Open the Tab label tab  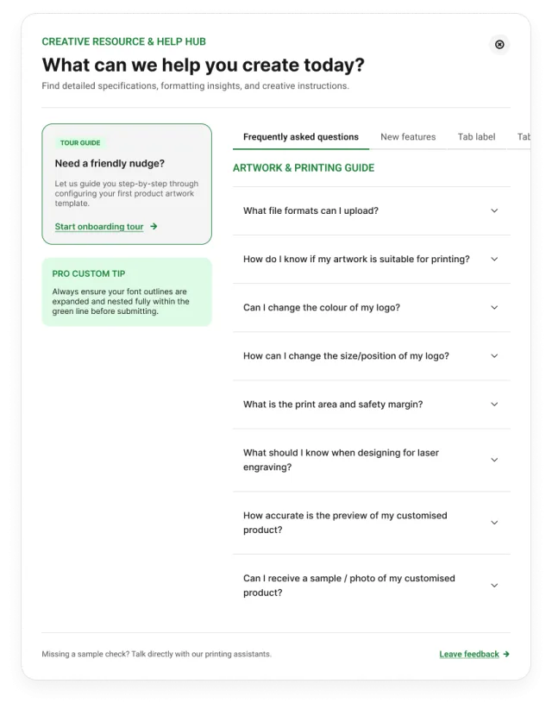click(476, 137)
